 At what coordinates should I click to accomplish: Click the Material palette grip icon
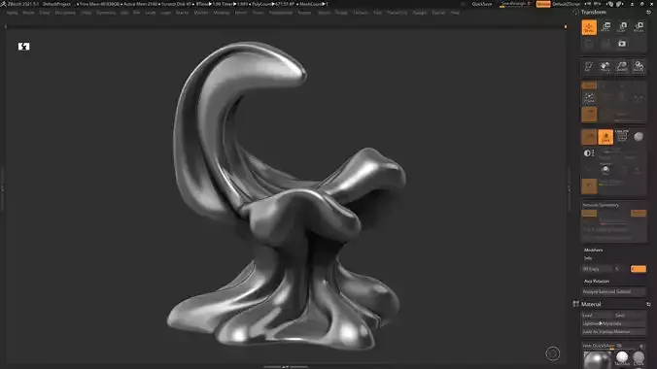click(576, 304)
